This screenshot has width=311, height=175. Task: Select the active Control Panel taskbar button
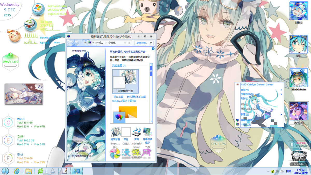tap(77, 171)
